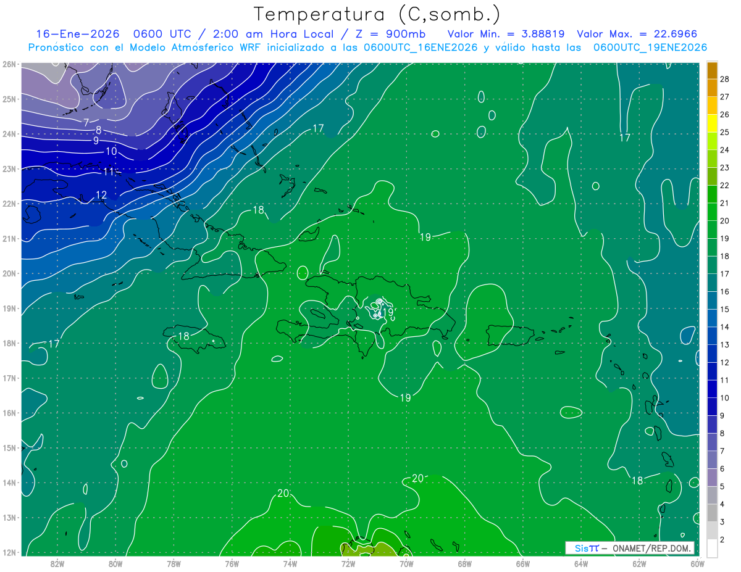Click the contour label "8" on the map
Image resolution: width=741 pixels, height=572 pixels.
(99, 130)
